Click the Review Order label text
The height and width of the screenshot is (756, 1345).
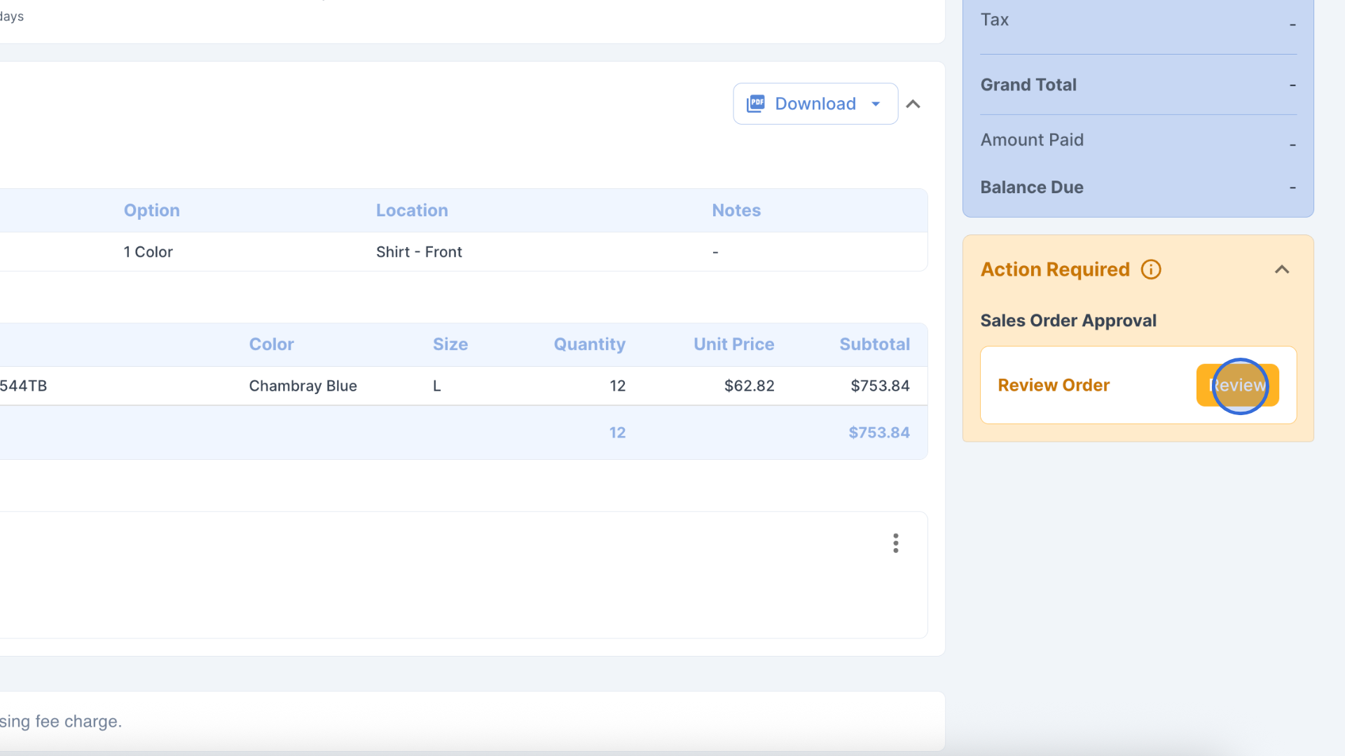[1054, 385]
